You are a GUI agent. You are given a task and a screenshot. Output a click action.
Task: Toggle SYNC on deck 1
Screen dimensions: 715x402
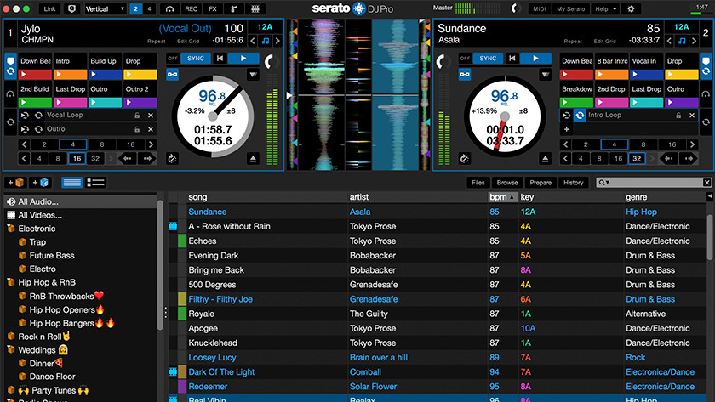pos(196,59)
